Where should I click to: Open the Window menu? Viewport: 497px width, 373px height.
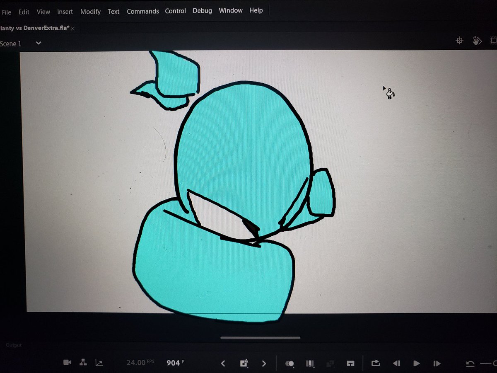pos(231,10)
